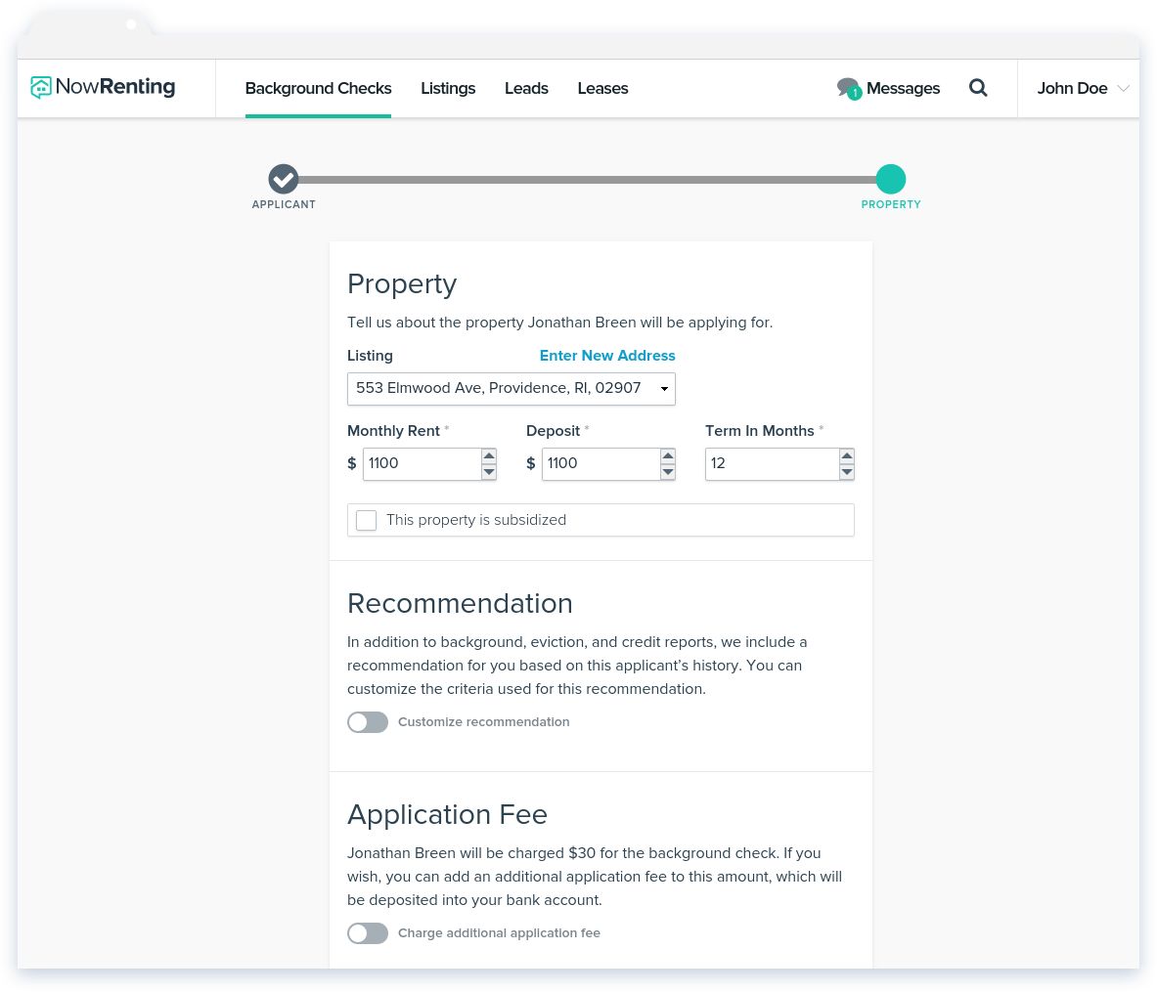Switch to the Listings tab
The height and width of the screenshot is (992, 1157).
[x=448, y=89]
